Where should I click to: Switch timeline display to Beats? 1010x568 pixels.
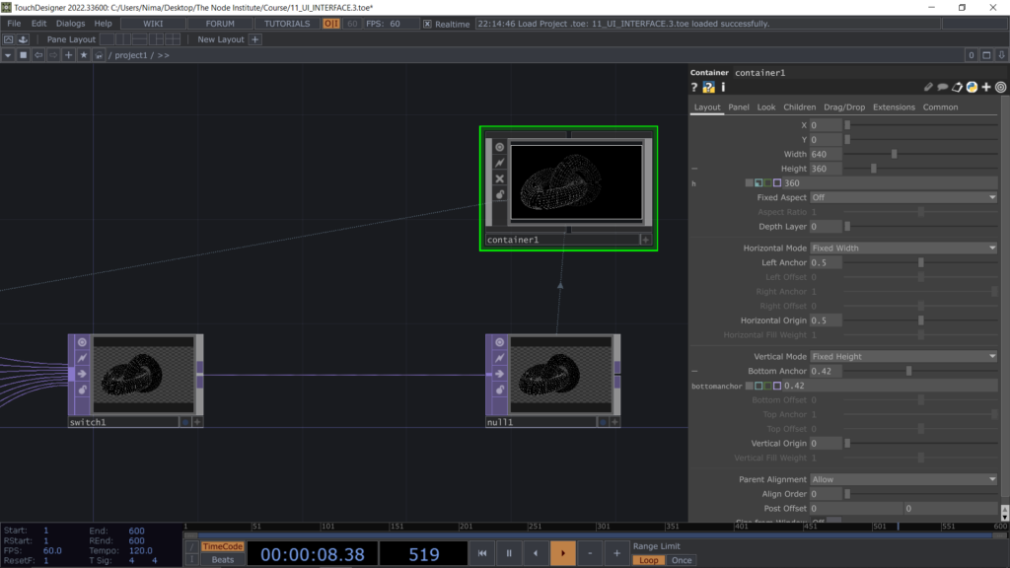(222, 560)
